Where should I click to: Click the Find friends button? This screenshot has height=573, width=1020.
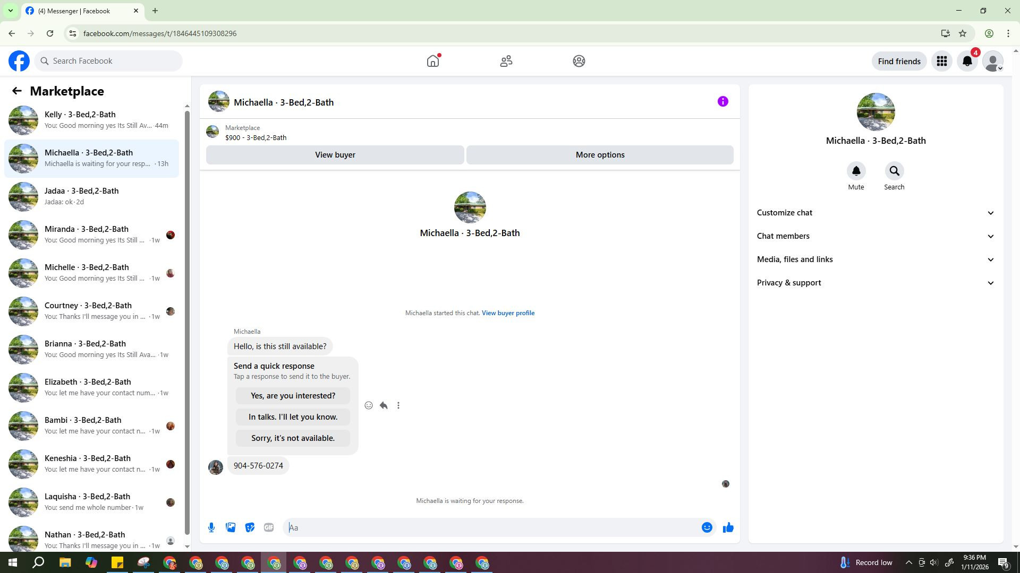point(899,61)
